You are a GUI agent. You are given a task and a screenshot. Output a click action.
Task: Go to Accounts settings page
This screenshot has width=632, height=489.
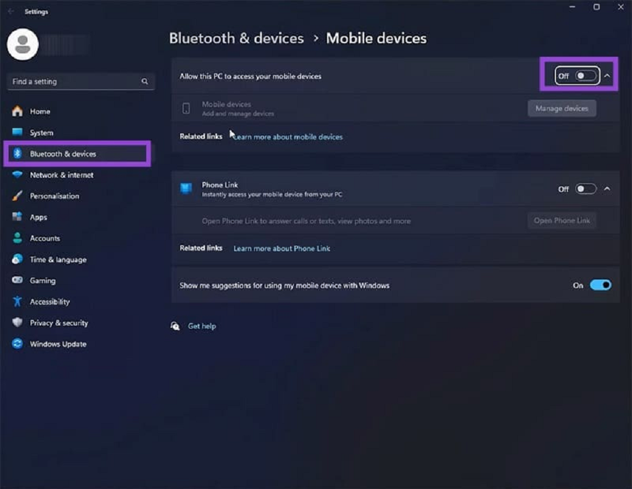point(45,239)
